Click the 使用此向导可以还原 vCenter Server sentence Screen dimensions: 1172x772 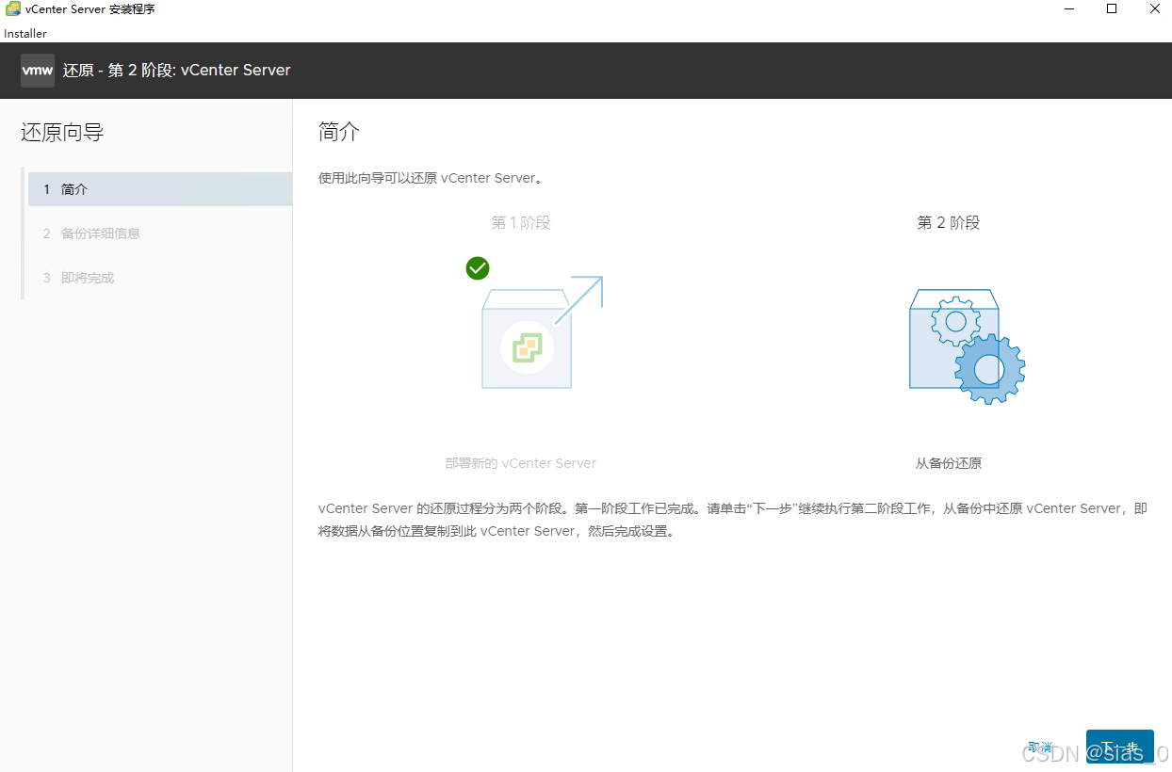pyautogui.click(x=431, y=178)
